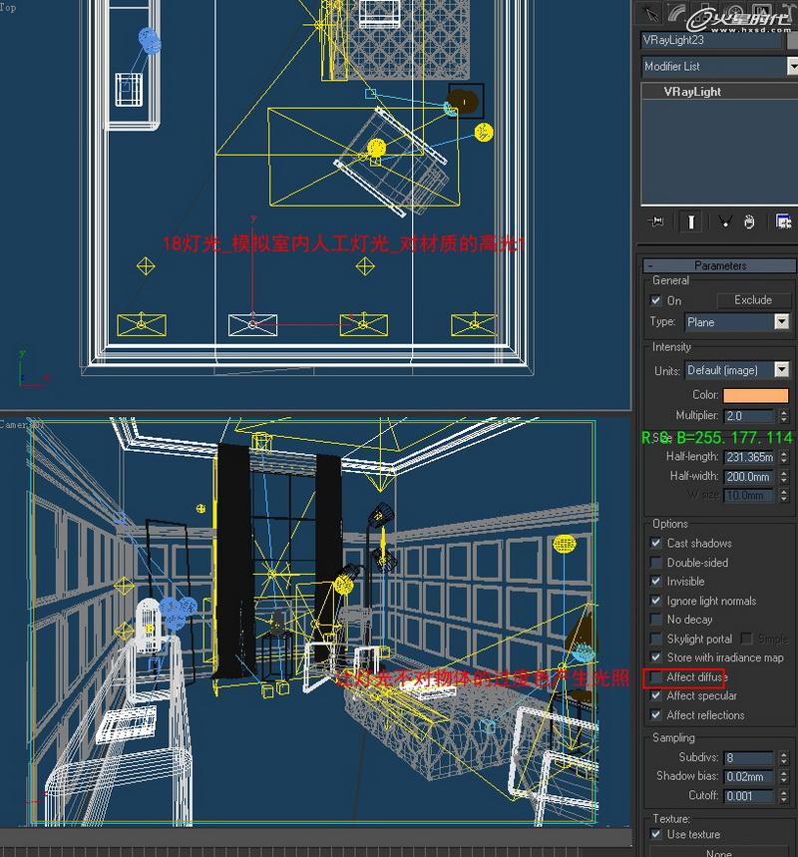The image size is (798, 857).
Task: Select the yellow plane light right of the selected one
Action: pos(364,324)
